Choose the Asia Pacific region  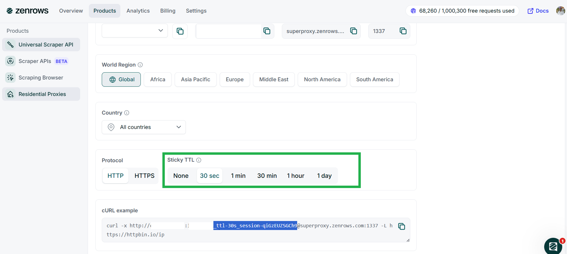coord(196,79)
